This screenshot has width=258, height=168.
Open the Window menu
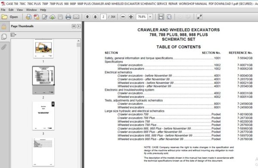coord(31,10)
